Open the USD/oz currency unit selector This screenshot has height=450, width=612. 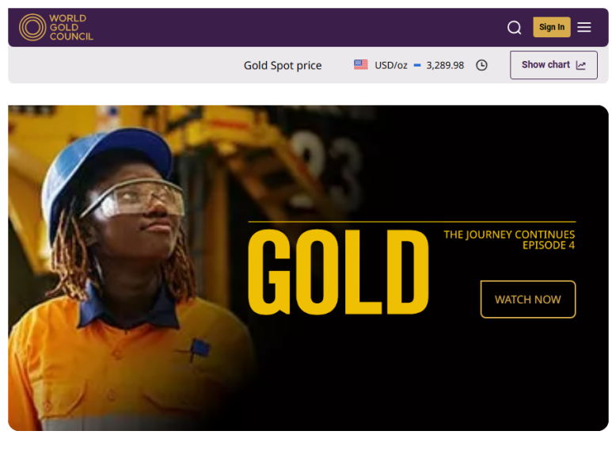point(390,65)
